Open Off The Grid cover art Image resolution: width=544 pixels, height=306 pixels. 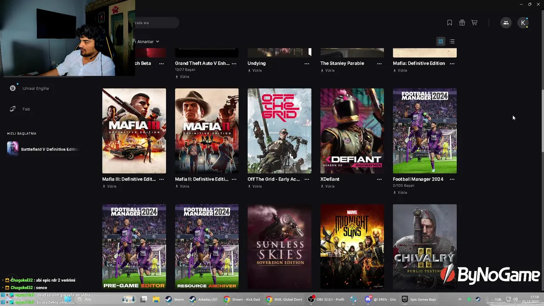click(280, 131)
